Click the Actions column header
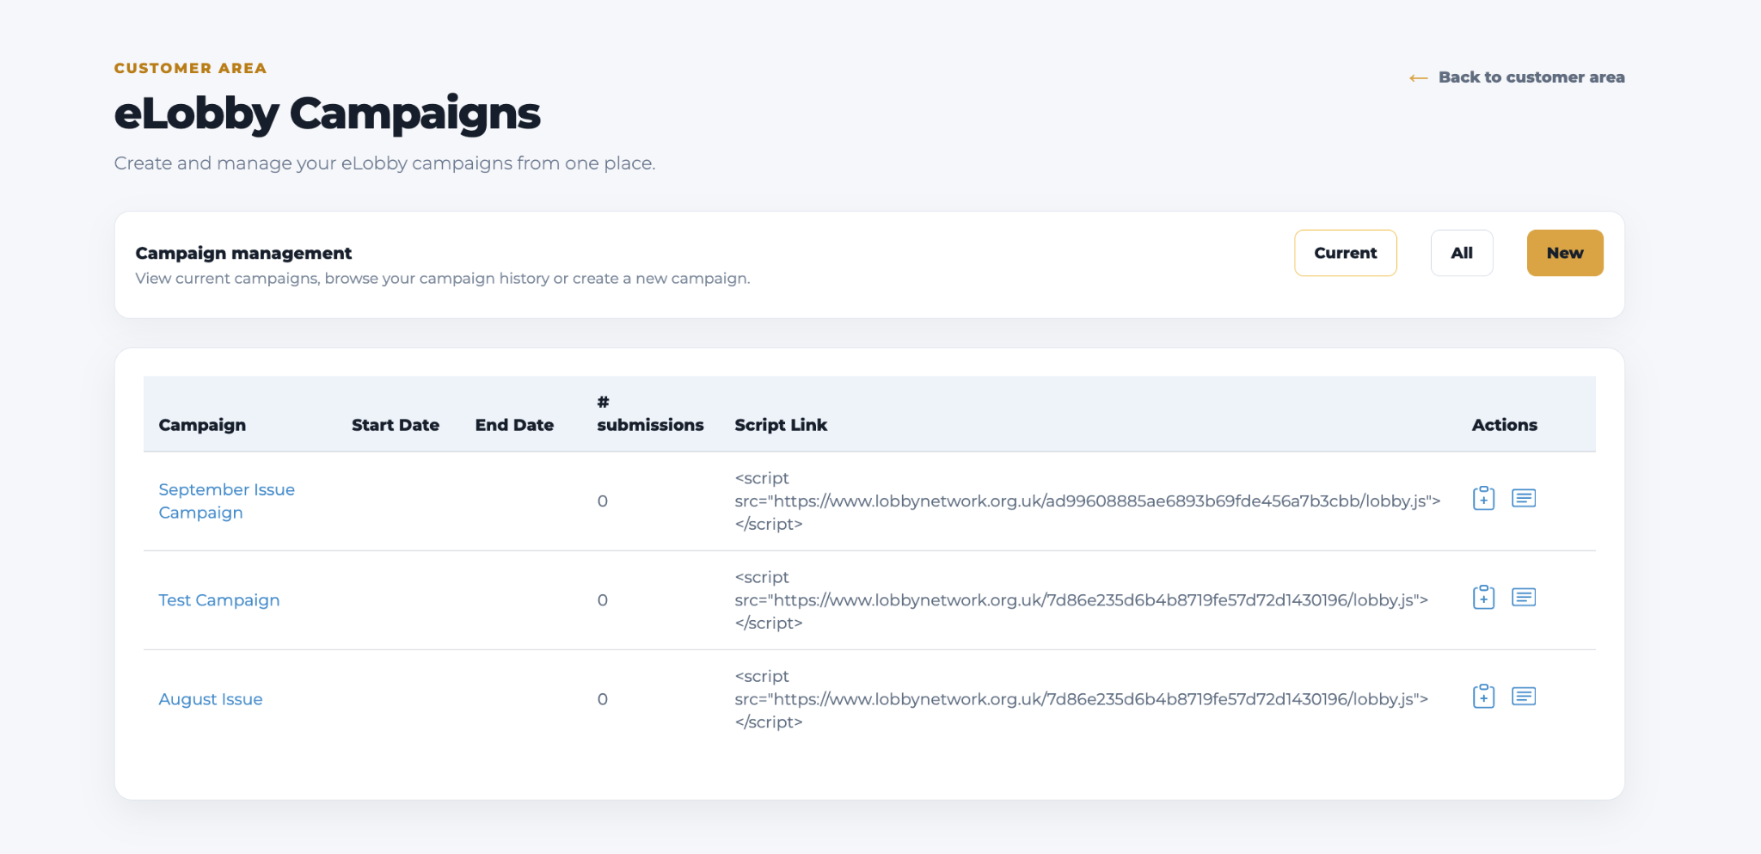The image size is (1761, 854). pos(1504,425)
